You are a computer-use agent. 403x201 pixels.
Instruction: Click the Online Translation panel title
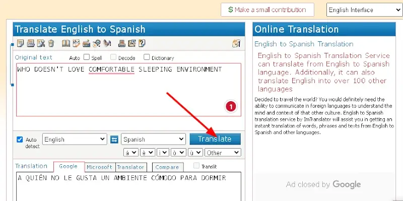point(297,29)
